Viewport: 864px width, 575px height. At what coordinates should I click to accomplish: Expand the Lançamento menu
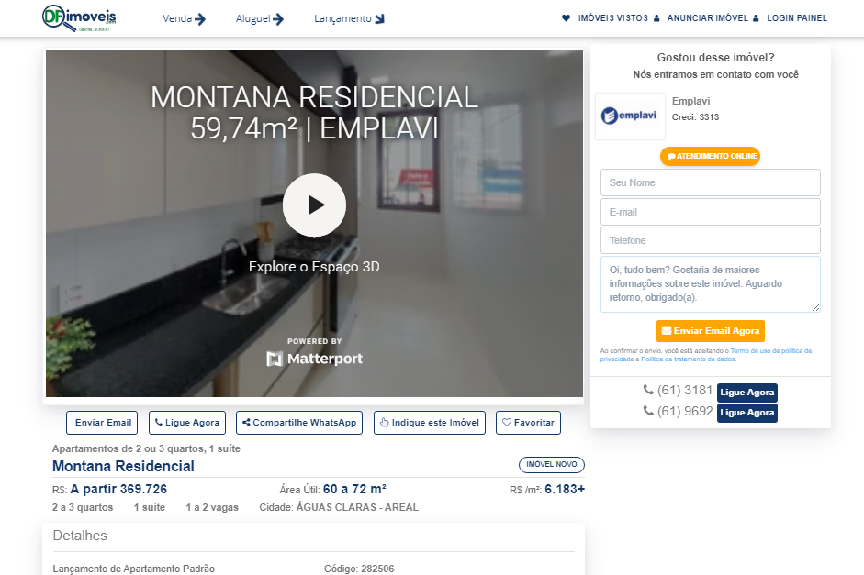[349, 18]
